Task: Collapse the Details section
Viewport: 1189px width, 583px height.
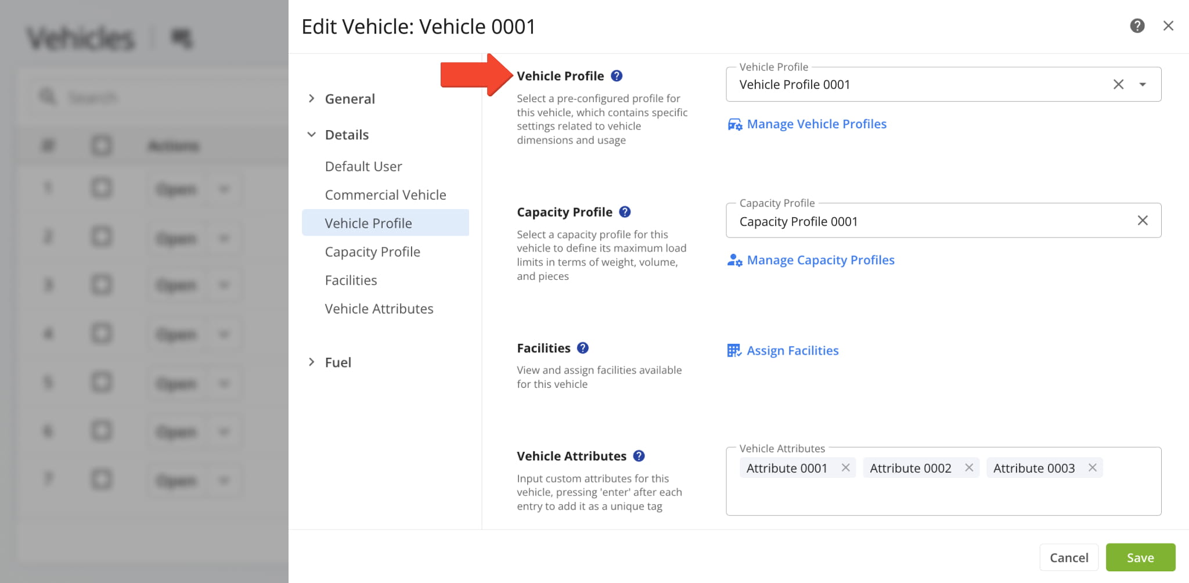Action: tap(312, 135)
